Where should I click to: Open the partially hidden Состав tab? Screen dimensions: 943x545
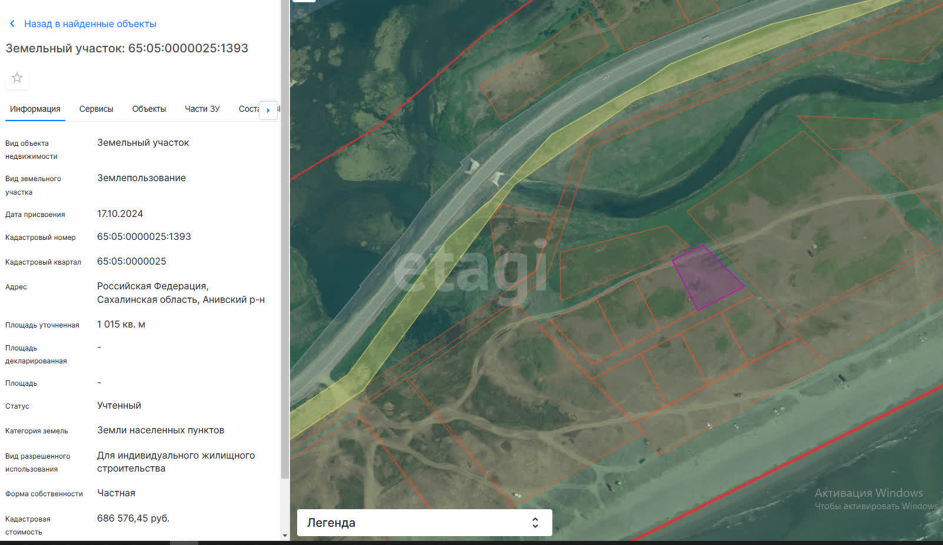point(248,109)
